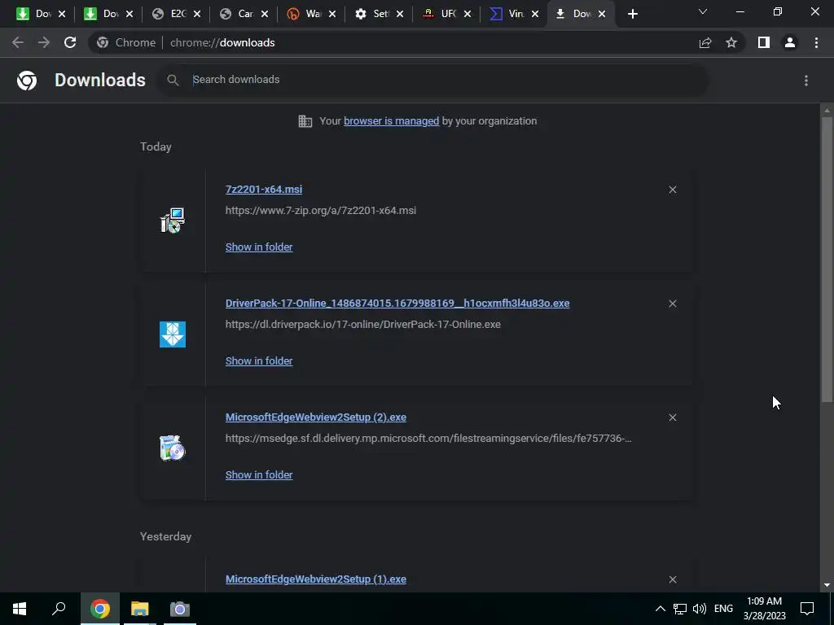Viewport: 834px width, 625px height.
Task: Remove DriverPack-17-Online download from list
Action: pos(673,304)
